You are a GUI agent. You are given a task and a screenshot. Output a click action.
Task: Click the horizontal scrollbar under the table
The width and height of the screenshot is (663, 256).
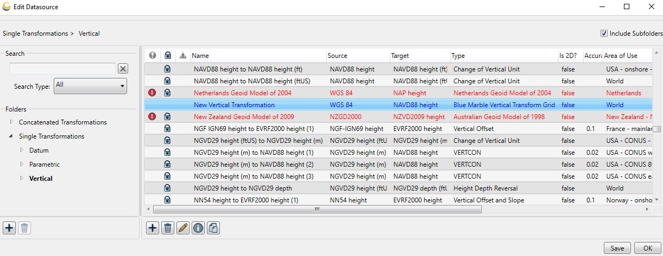317,209
